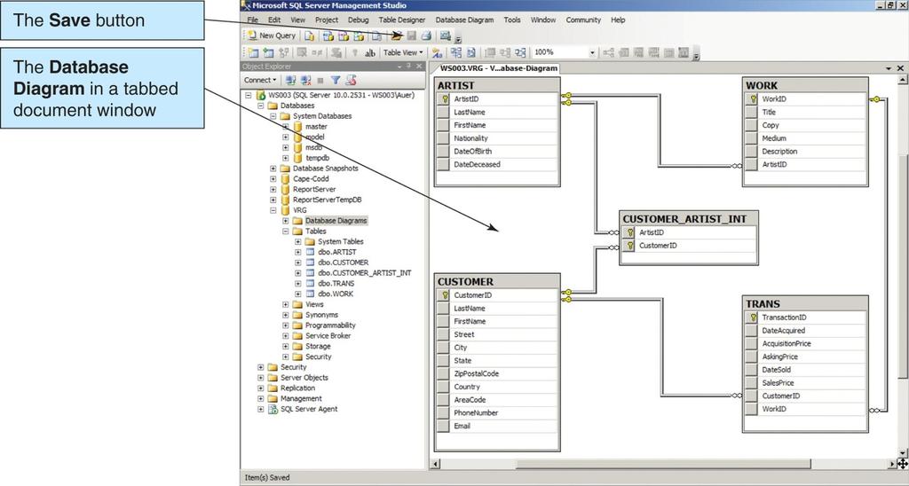Click the Connect Object Explorer icon
The image size is (909, 486).
(290, 80)
